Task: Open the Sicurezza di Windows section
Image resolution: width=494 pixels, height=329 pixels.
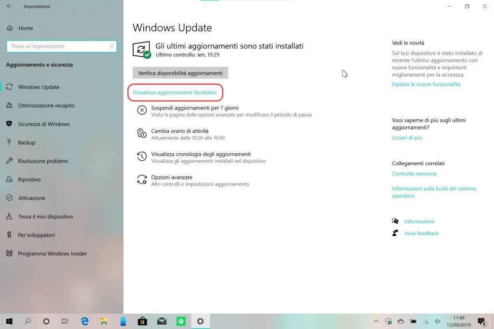Action: (10, 124)
